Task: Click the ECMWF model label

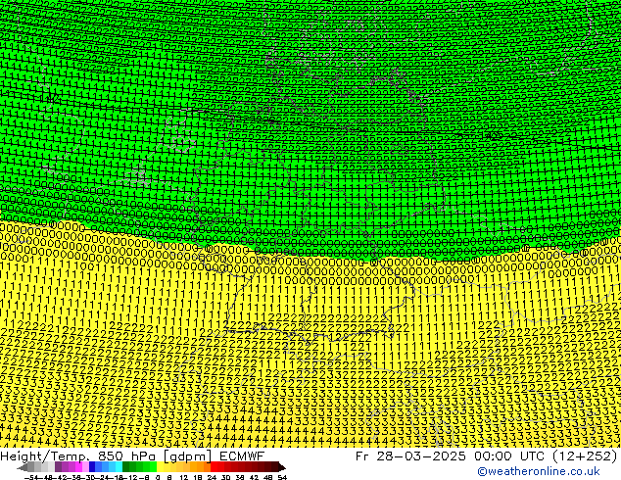Action: pyautogui.click(x=242, y=456)
